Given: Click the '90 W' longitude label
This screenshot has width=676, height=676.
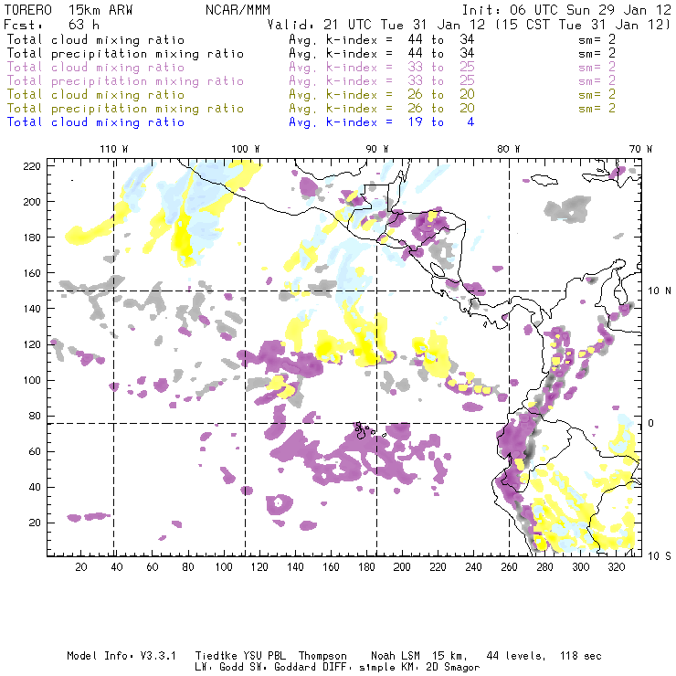Looking at the screenshot, I should coord(376,149).
